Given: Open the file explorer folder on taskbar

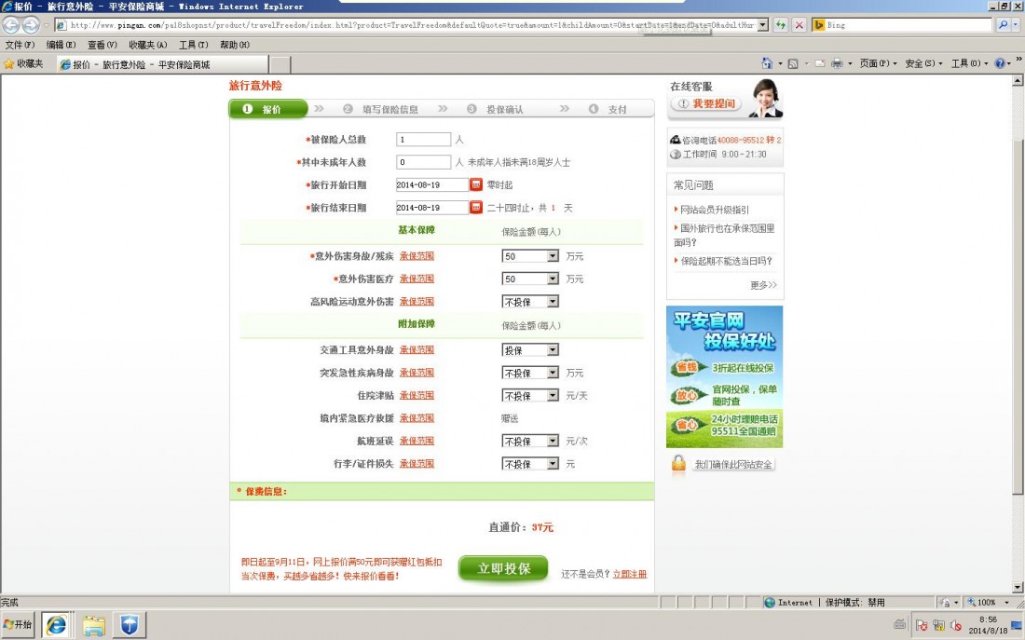Looking at the screenshot, I should pyautogui.click(x=93, y=626).
